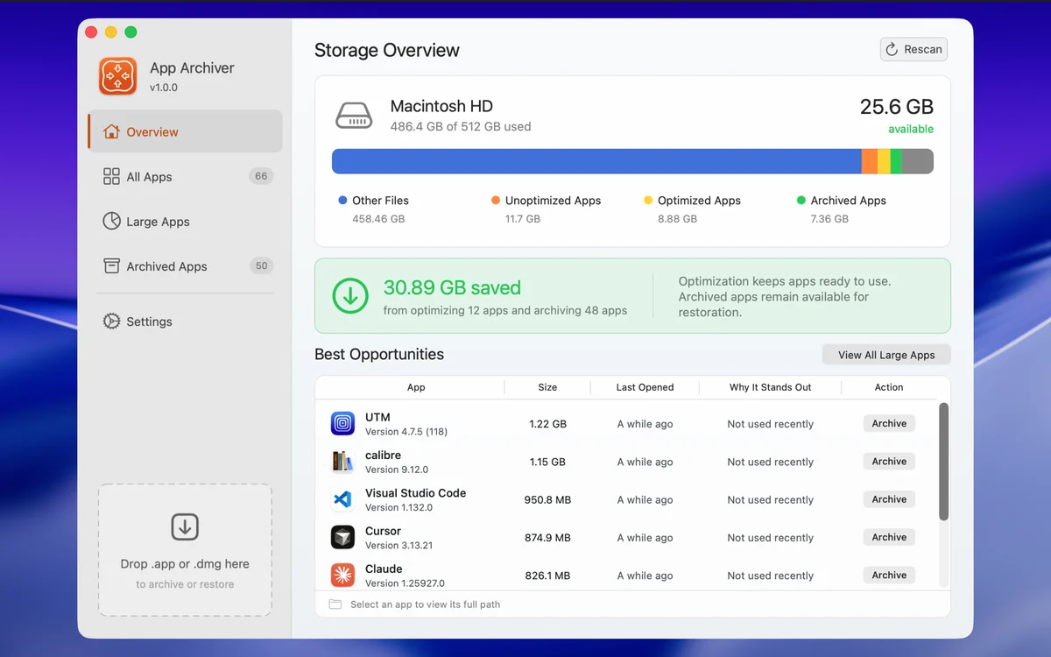The image size is (1051, 657).
Task: Click the 30.89 GB saved text
Action: 452,287
